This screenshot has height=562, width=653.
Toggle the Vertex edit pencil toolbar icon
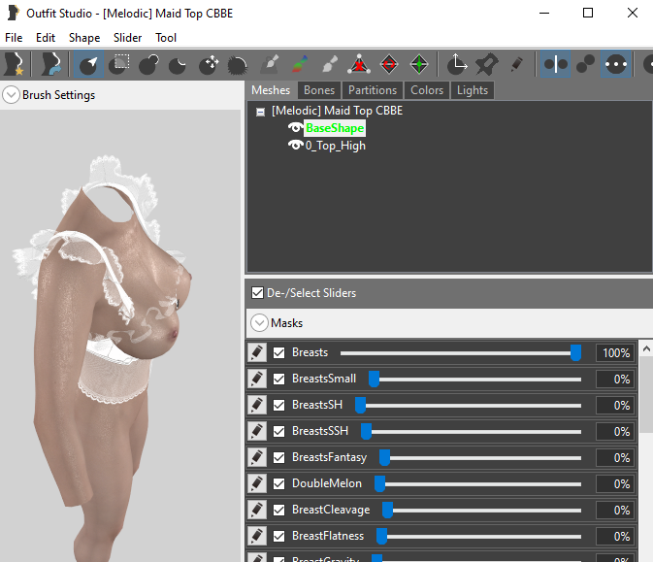coord(517,64)
